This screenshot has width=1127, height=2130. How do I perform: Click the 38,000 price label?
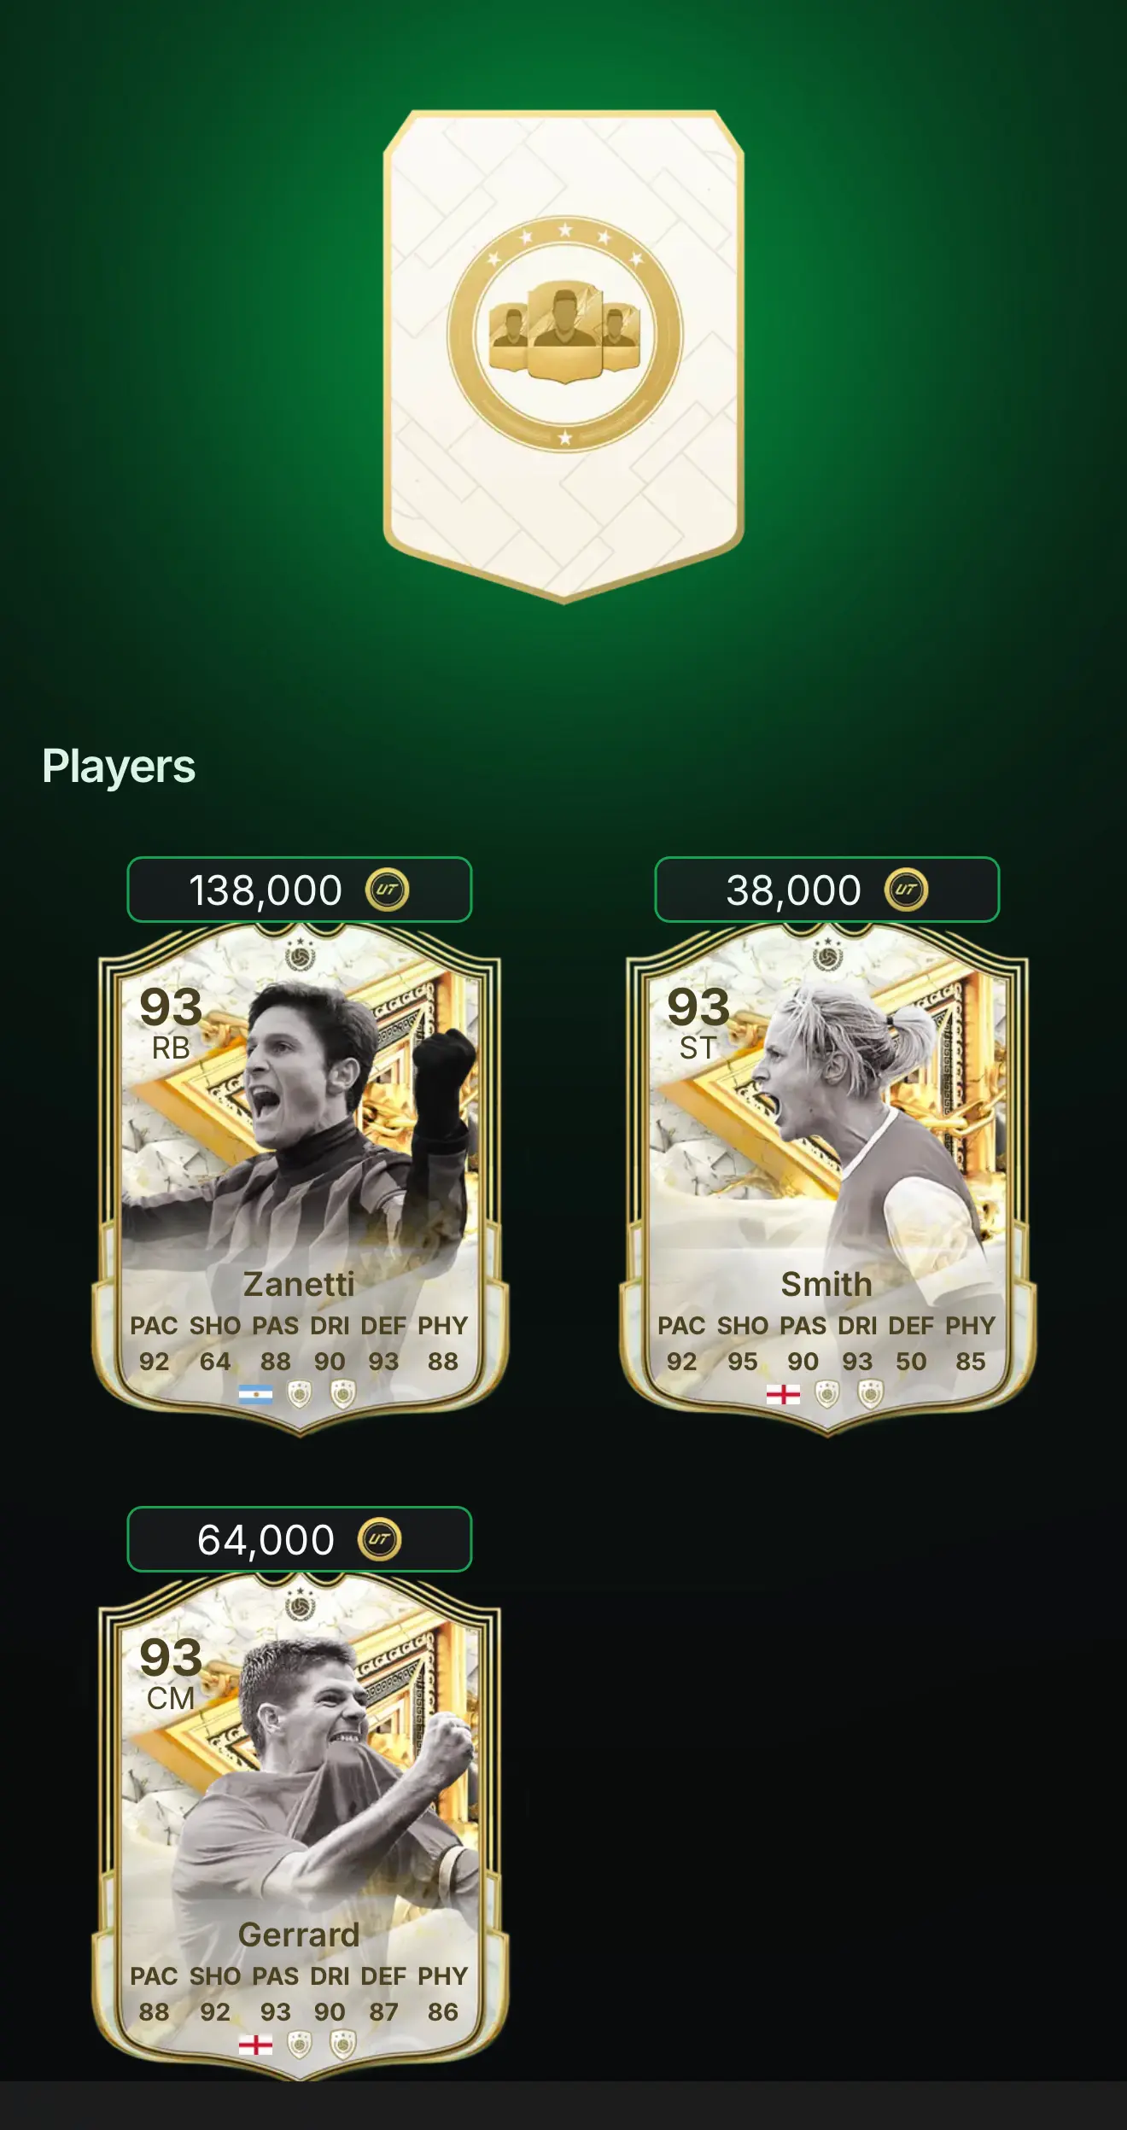click(793, 890)
